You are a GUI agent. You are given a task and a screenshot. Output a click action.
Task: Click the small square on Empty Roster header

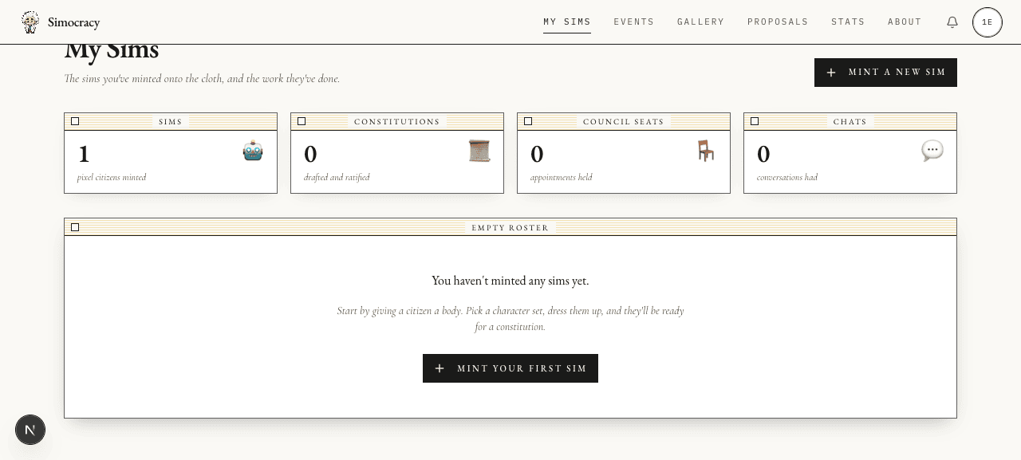pyautogui.click(x=75, y=227)
